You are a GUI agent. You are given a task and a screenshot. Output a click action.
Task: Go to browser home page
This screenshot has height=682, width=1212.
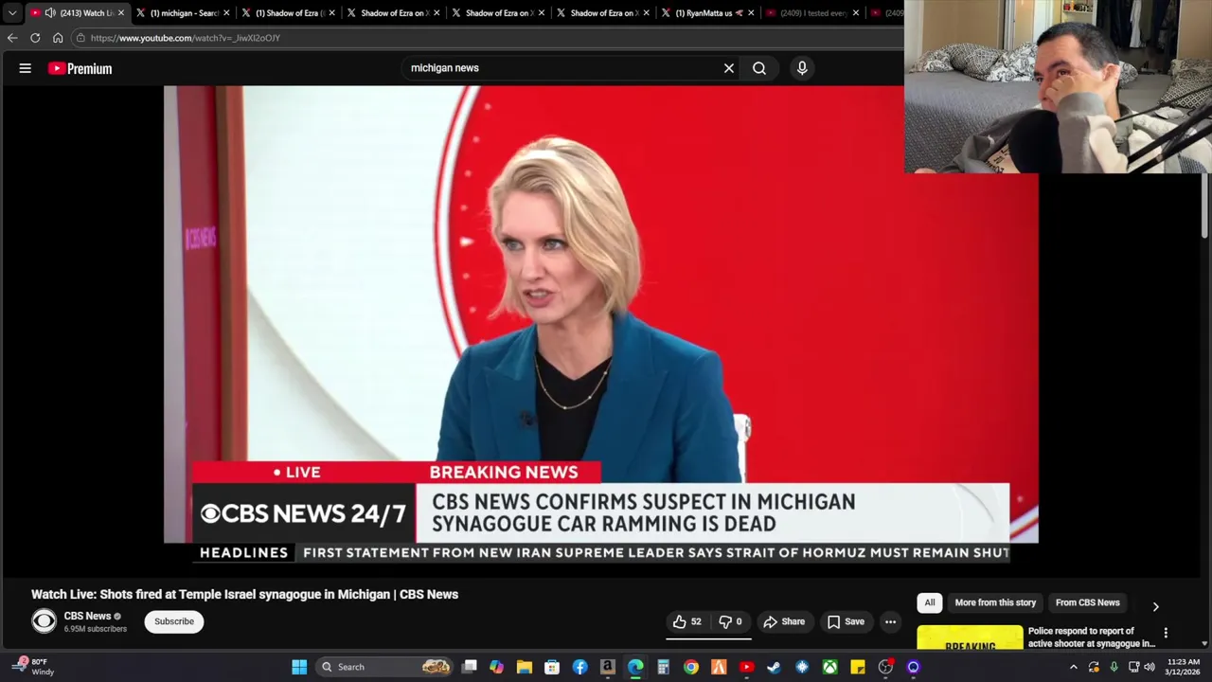(x=58, y=38)
